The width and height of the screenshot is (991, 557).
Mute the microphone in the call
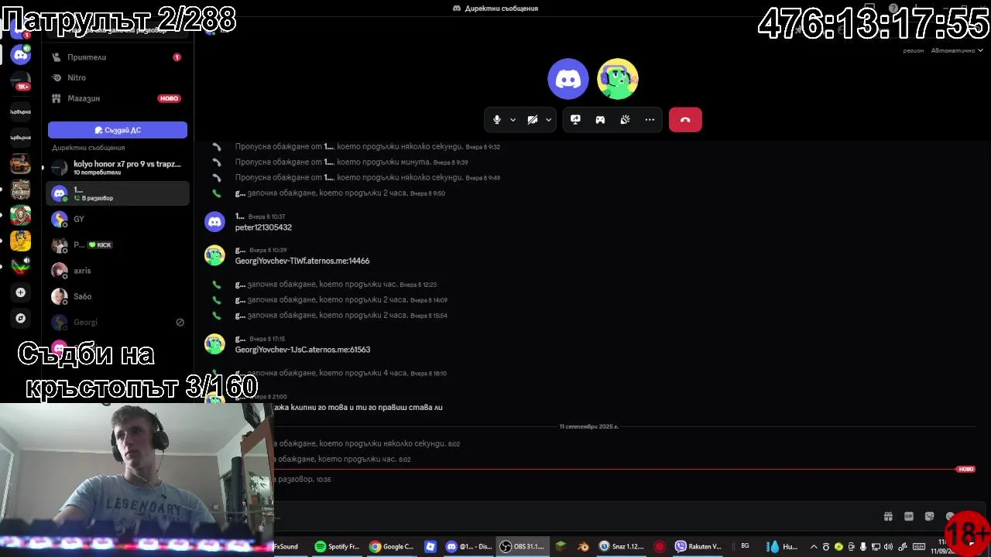pyautogui.click(x=497, y=120)
